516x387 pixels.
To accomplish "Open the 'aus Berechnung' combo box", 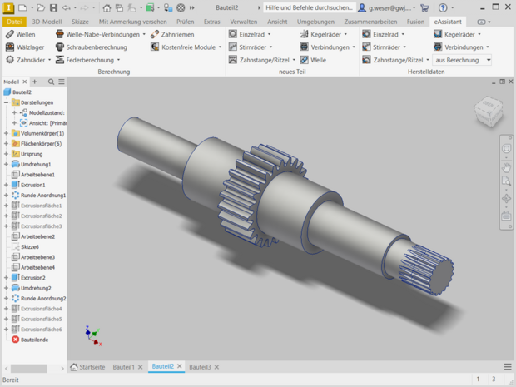I will click(x=463, y=60).
